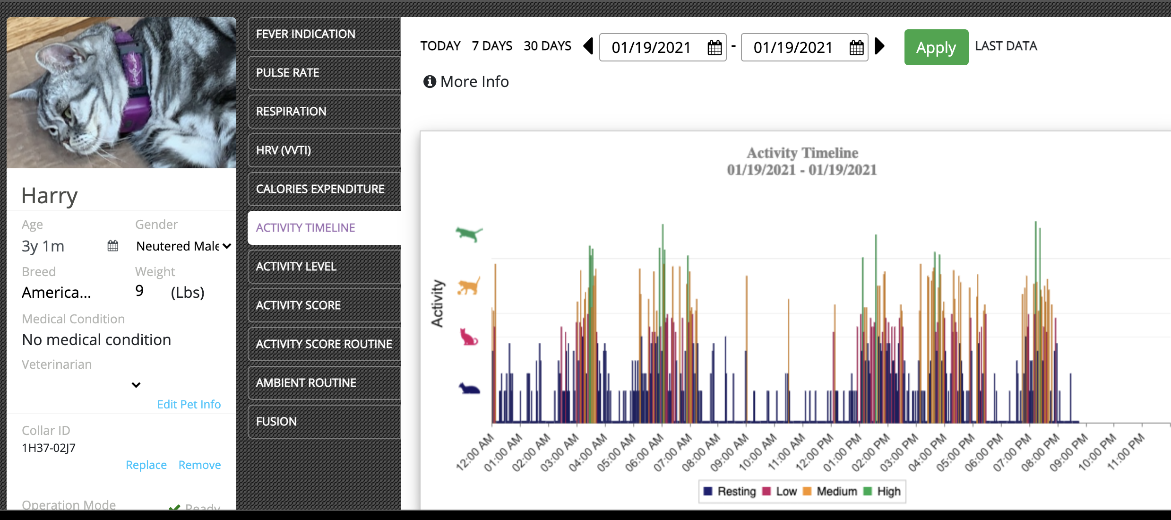Click start date calendar icon
Image resolution: width=1171 pixels, height=520 pixels.
(x=715, y=48)
